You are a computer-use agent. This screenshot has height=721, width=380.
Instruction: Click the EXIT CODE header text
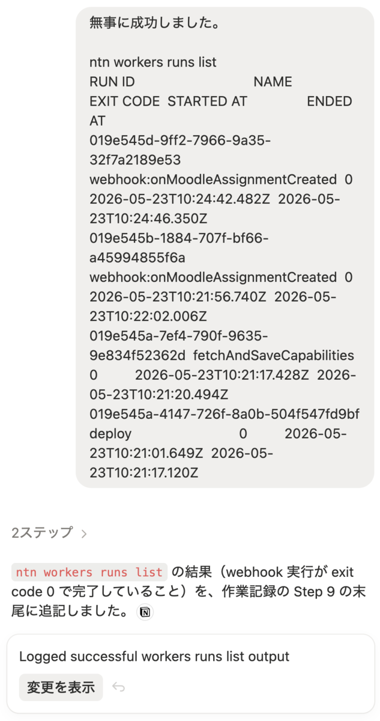coord(125,102)
